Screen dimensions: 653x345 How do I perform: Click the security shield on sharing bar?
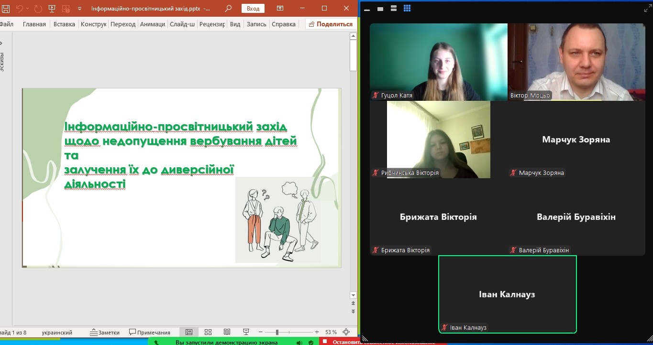tap(311, 342)
